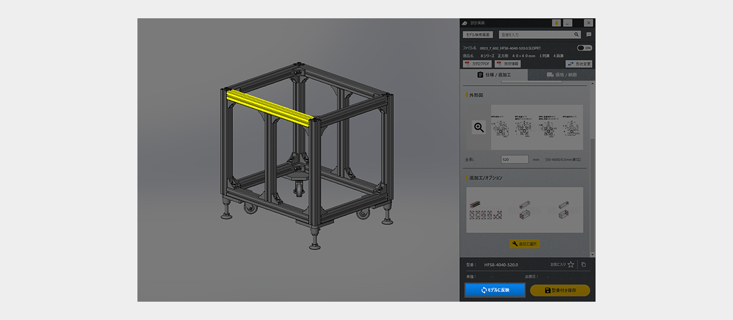
Task: Click the 型番を入力 search field
Action: click(x=535, y=35)
